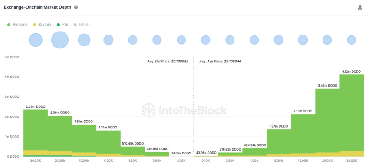Select the 2.36m DODO bid bar
Screen dimensions: 369x167
click(36, 133)
